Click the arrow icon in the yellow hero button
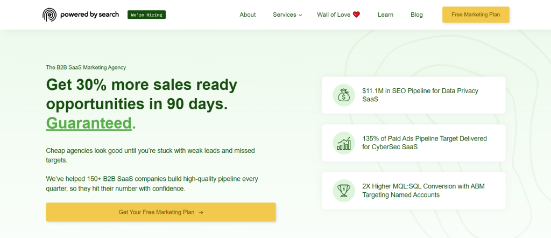The height and width of the screenshot is (238, 551). 201,212
